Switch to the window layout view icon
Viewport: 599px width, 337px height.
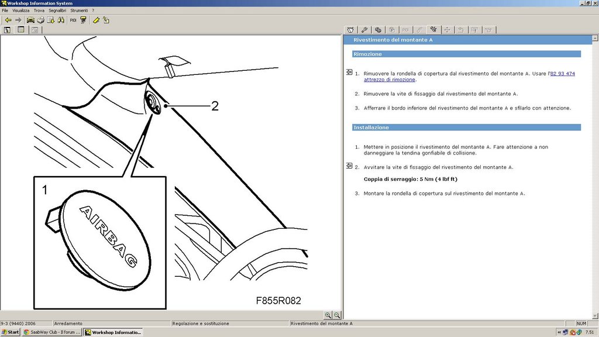coord(21,29)
